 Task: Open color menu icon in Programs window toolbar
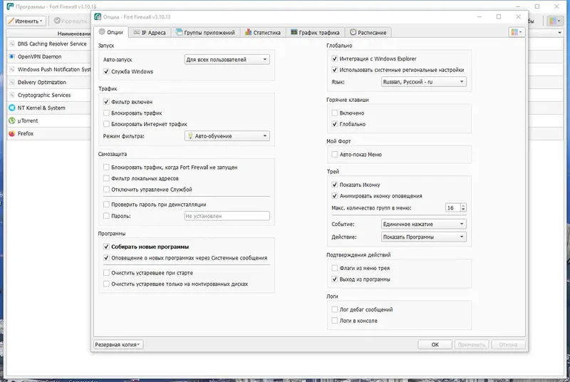click(x=555, y=21)
